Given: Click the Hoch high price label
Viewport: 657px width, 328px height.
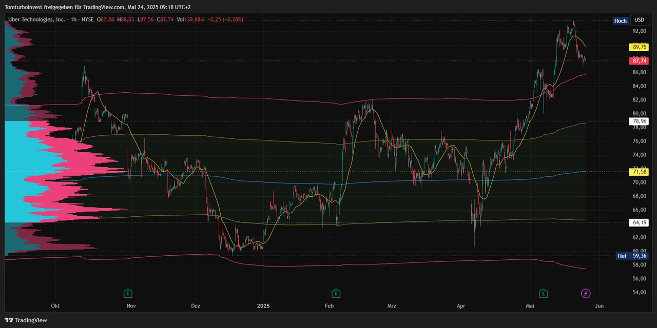Looking at the screenshot, I should click(x=620, y=21).
